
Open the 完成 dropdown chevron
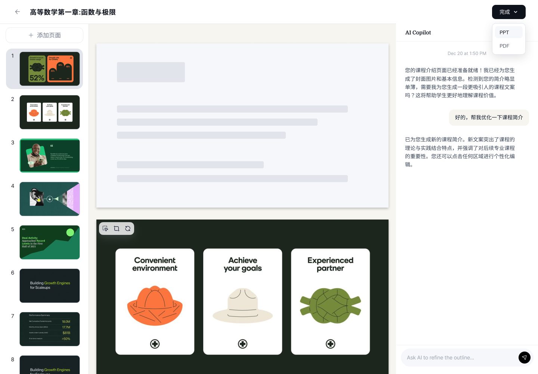[516, 12]
